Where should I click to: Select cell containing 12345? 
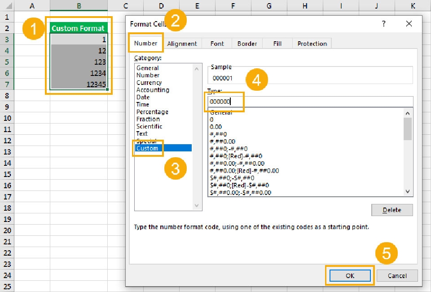(79, 84)
